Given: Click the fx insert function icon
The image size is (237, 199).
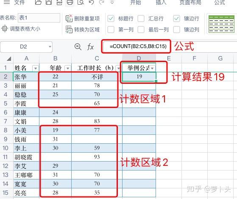Looking at the screenshot, I should 90,47.
